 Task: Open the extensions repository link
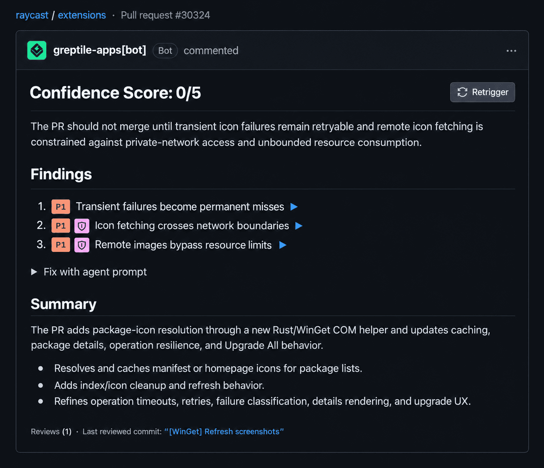point(82,15)
